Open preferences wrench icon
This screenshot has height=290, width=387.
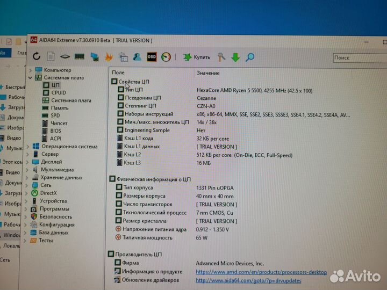221,57
